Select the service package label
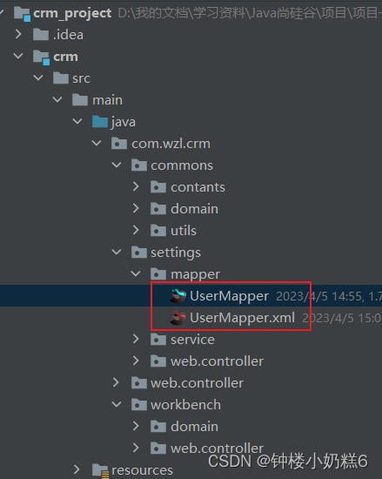 [x=192, y=340]
